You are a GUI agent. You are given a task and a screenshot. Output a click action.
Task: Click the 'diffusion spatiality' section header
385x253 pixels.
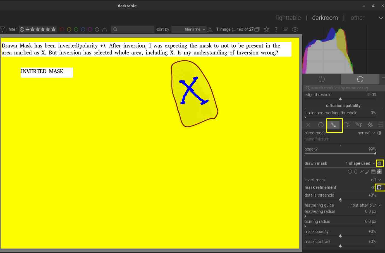(x=343, y=106)
